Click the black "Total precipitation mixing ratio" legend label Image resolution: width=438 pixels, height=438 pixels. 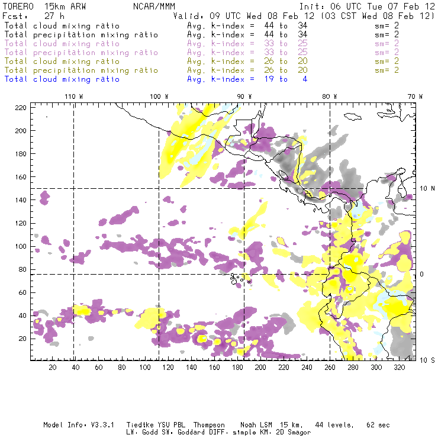(81, 35)
